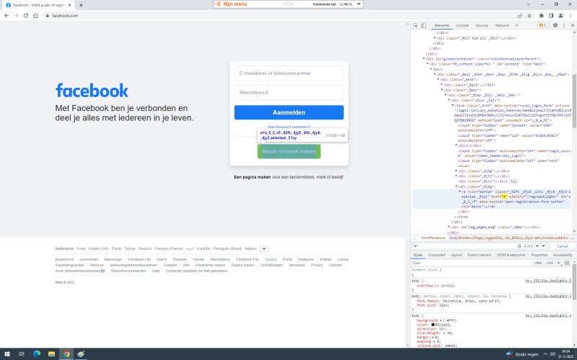Expand the role="button" anchor node
This screenshot has height=360, width=577.
tap(459, 192)
